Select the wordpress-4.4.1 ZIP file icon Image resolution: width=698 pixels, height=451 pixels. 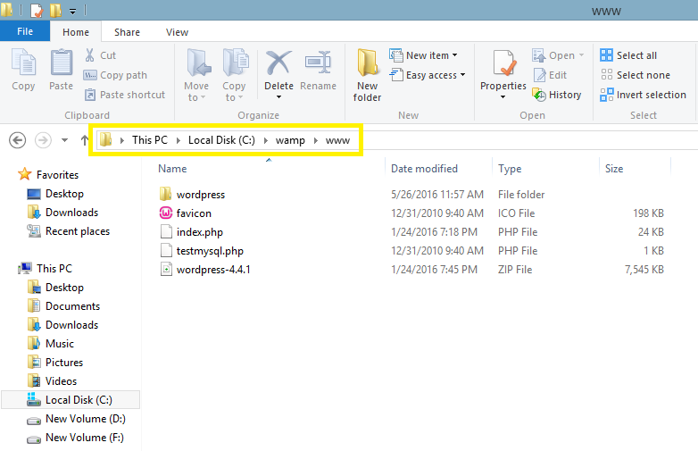166,270
